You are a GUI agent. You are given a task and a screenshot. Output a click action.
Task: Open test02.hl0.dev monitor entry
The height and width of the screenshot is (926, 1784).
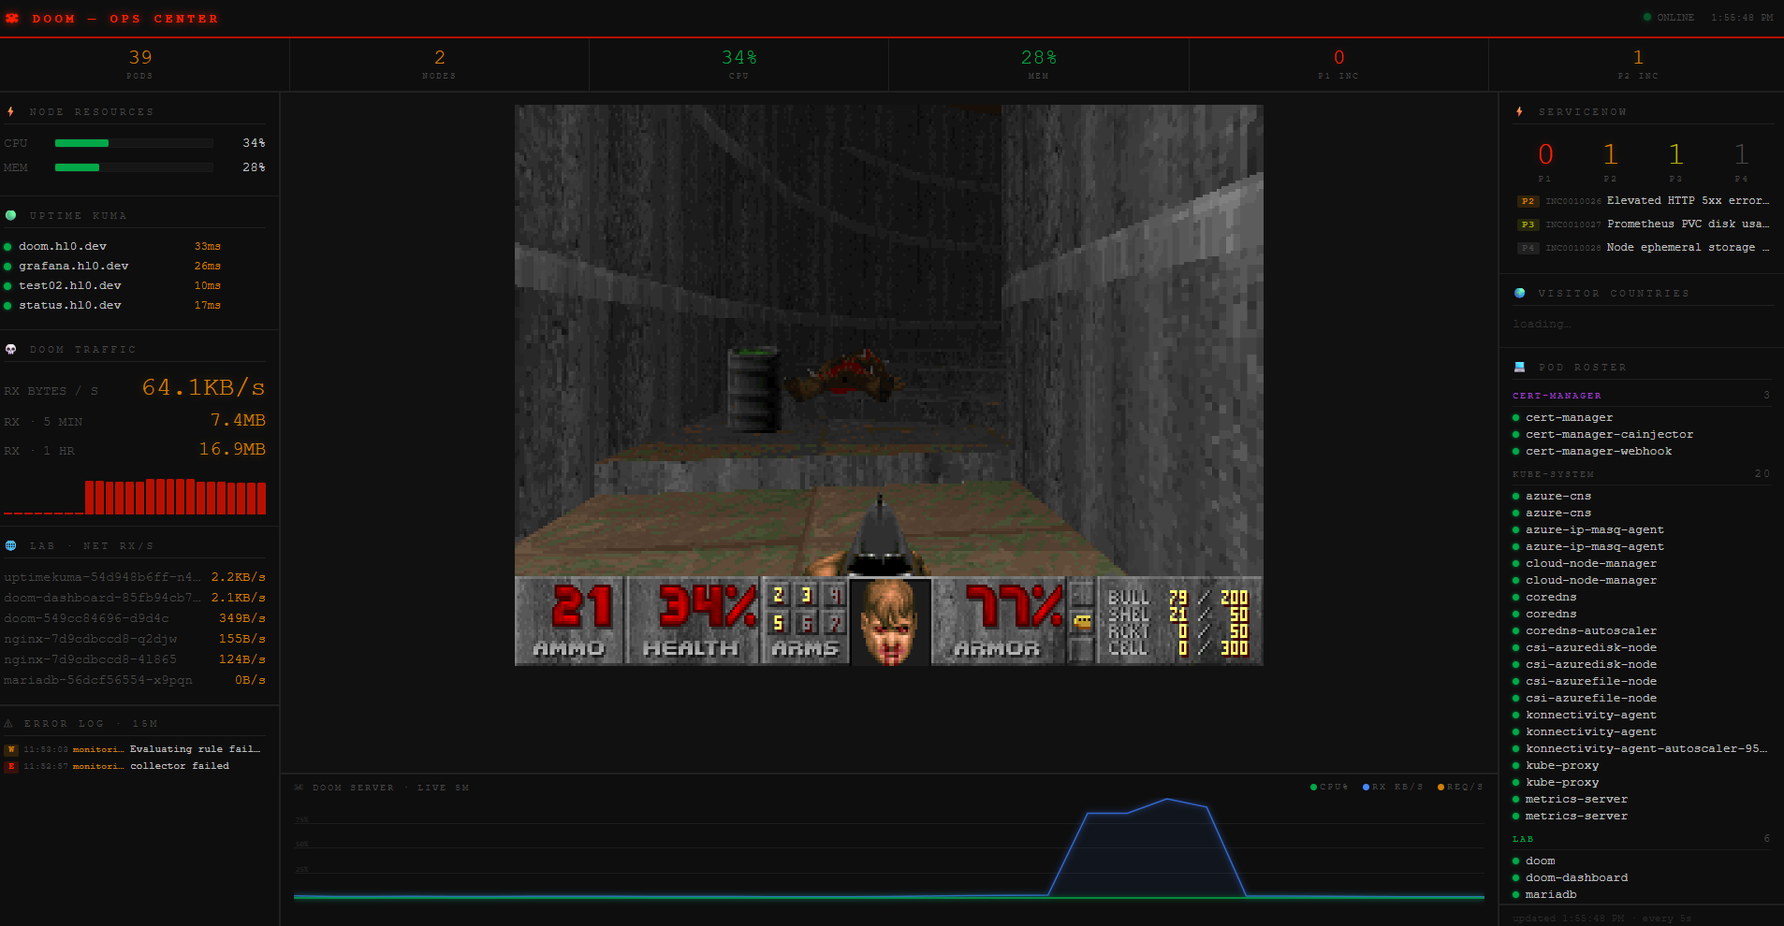[112, 286]
